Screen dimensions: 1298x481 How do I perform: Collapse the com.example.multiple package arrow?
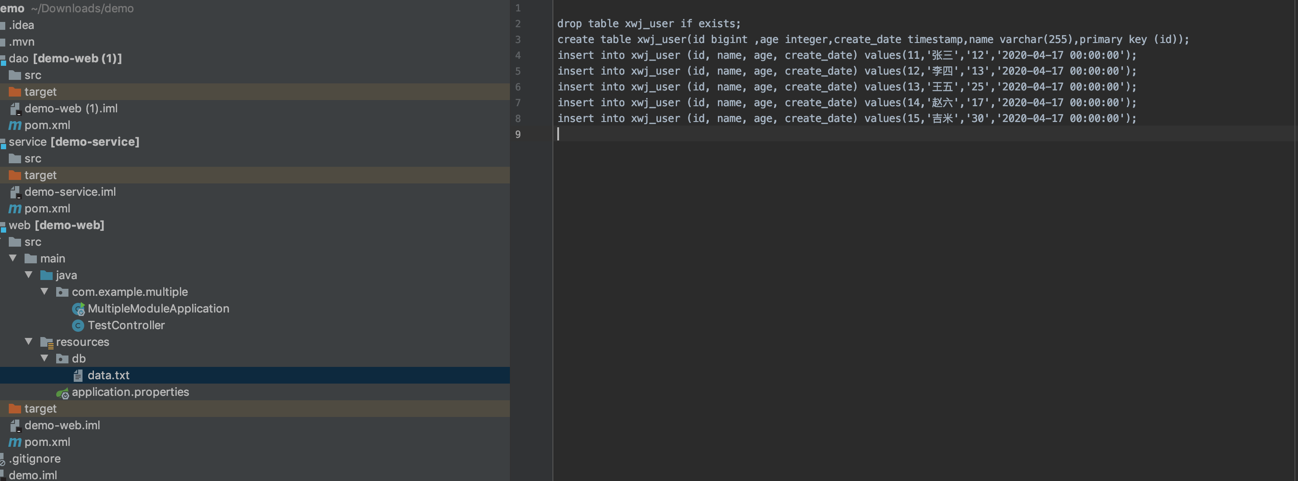(x=44, y=291)
